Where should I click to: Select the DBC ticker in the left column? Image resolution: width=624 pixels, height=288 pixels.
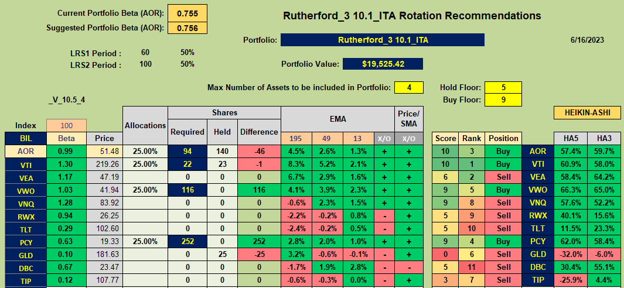25,268
